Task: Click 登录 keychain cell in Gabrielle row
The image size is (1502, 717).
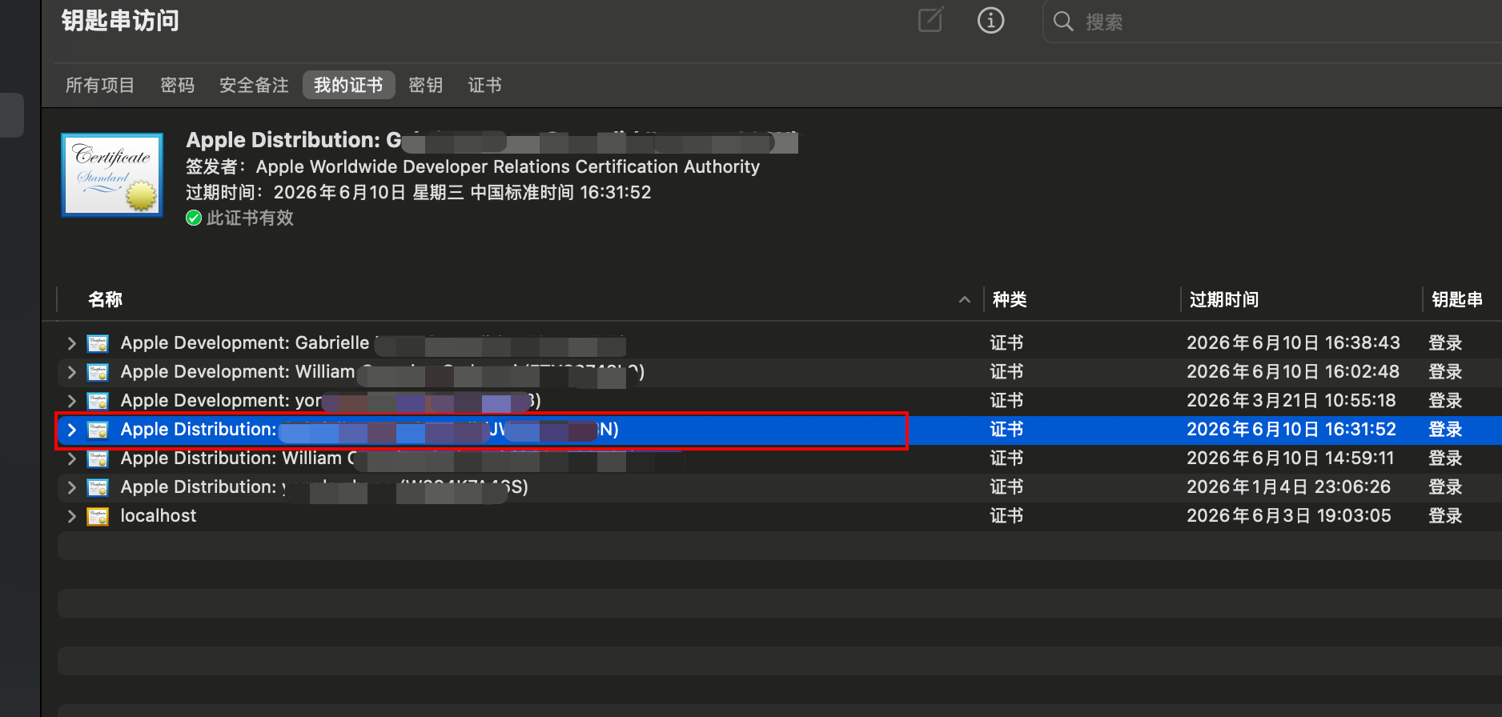Action: [x=1445, y=342]
